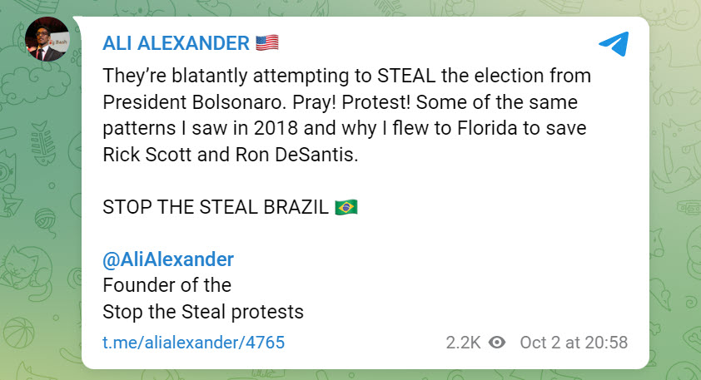Click the eye views icon

[497, 343]
